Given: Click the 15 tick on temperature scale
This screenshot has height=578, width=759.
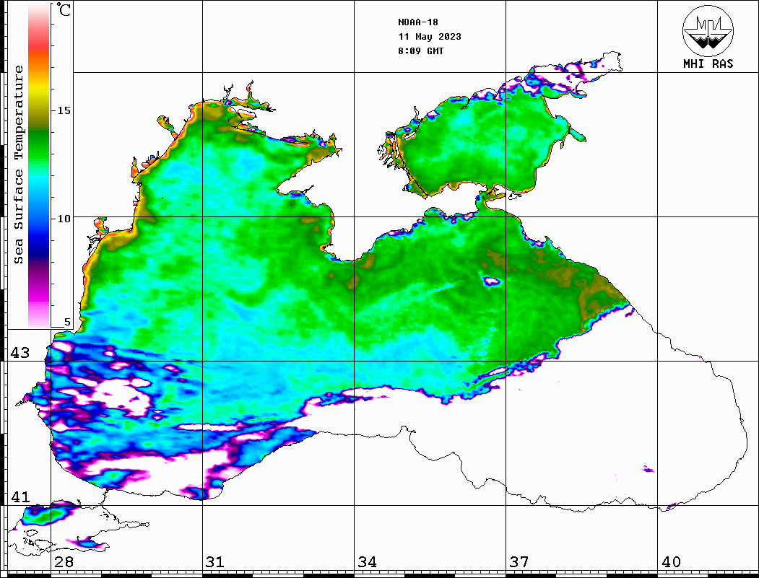Looking at the screenshot, I should (64, 110).
